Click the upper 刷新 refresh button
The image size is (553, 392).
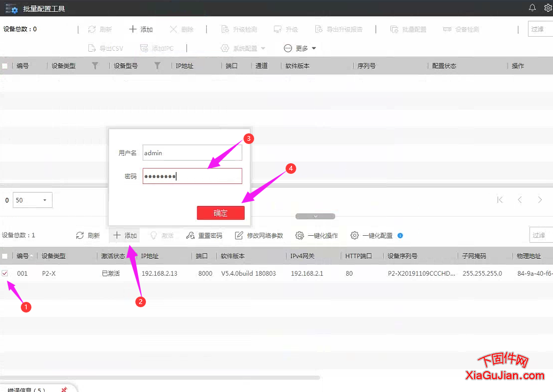click(100, 29)
